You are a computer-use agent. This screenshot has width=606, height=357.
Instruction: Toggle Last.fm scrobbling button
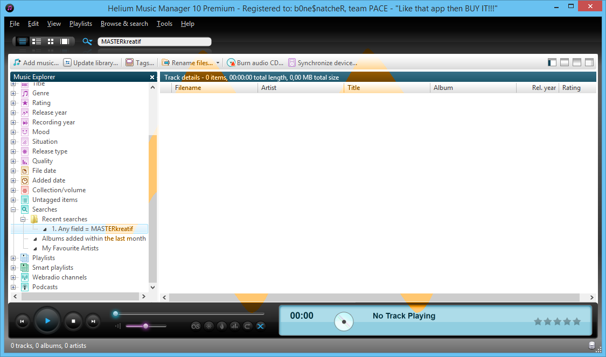(196, 326)
